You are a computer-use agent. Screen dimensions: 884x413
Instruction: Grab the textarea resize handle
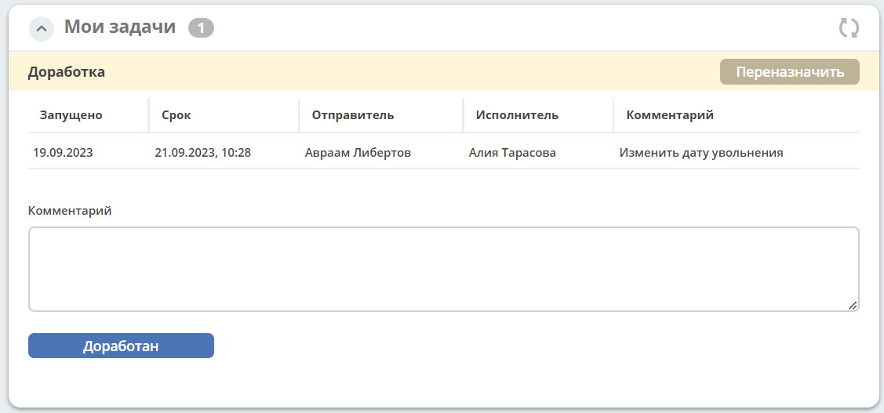[x=853, y=306]
